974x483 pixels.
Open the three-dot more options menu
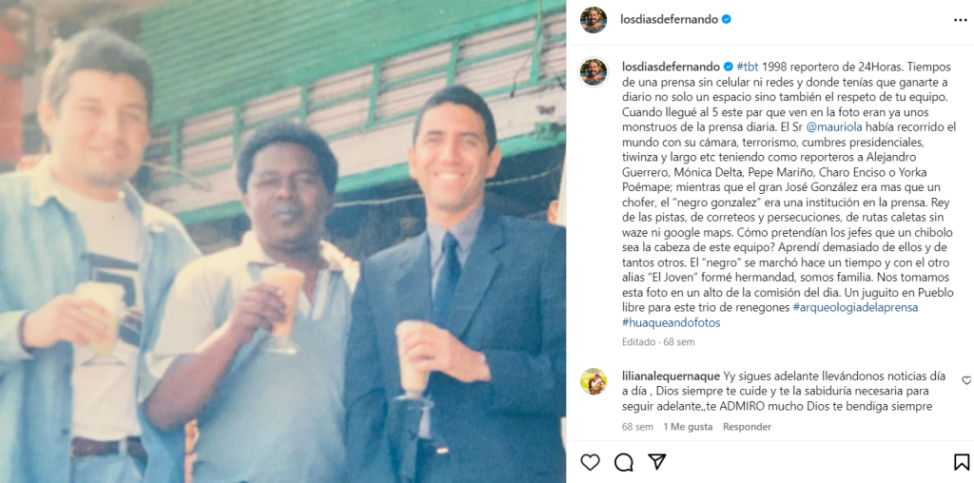(x=961, y=20)
